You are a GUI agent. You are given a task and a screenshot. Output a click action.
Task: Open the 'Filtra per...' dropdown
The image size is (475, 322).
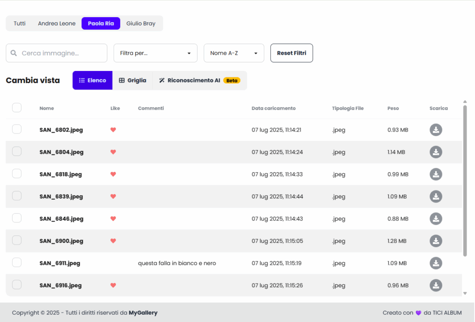coord(155,53)
